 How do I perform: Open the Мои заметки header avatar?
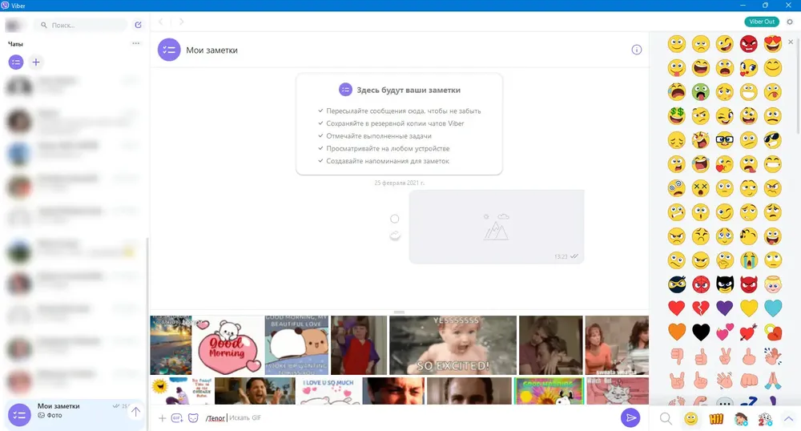click(169, 50)
